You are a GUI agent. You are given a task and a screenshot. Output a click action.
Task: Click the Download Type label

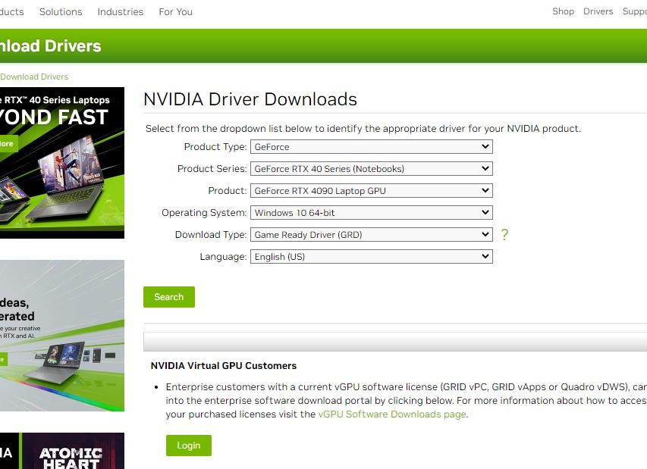[x=211, y=235]
